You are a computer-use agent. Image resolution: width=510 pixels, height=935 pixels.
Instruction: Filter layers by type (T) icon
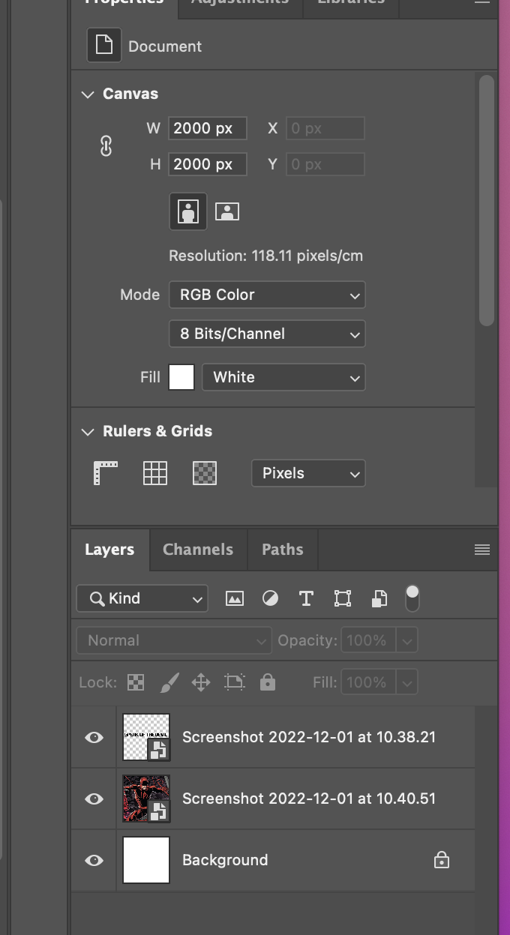coord(306,598)
